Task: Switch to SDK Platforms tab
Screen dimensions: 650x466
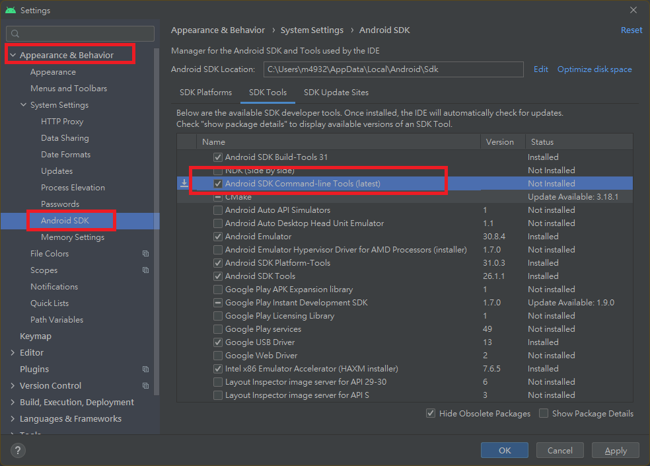Action: 205,93
